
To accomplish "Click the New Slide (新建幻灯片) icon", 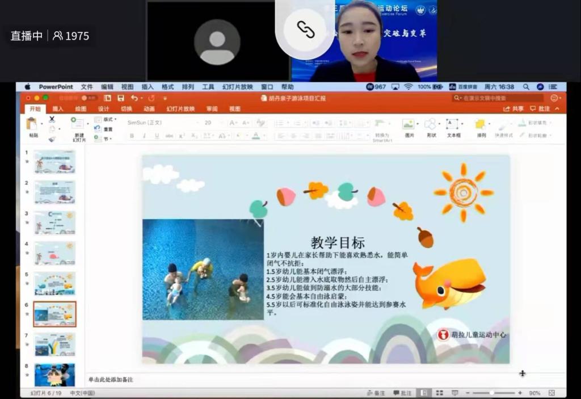I will 79,125.
